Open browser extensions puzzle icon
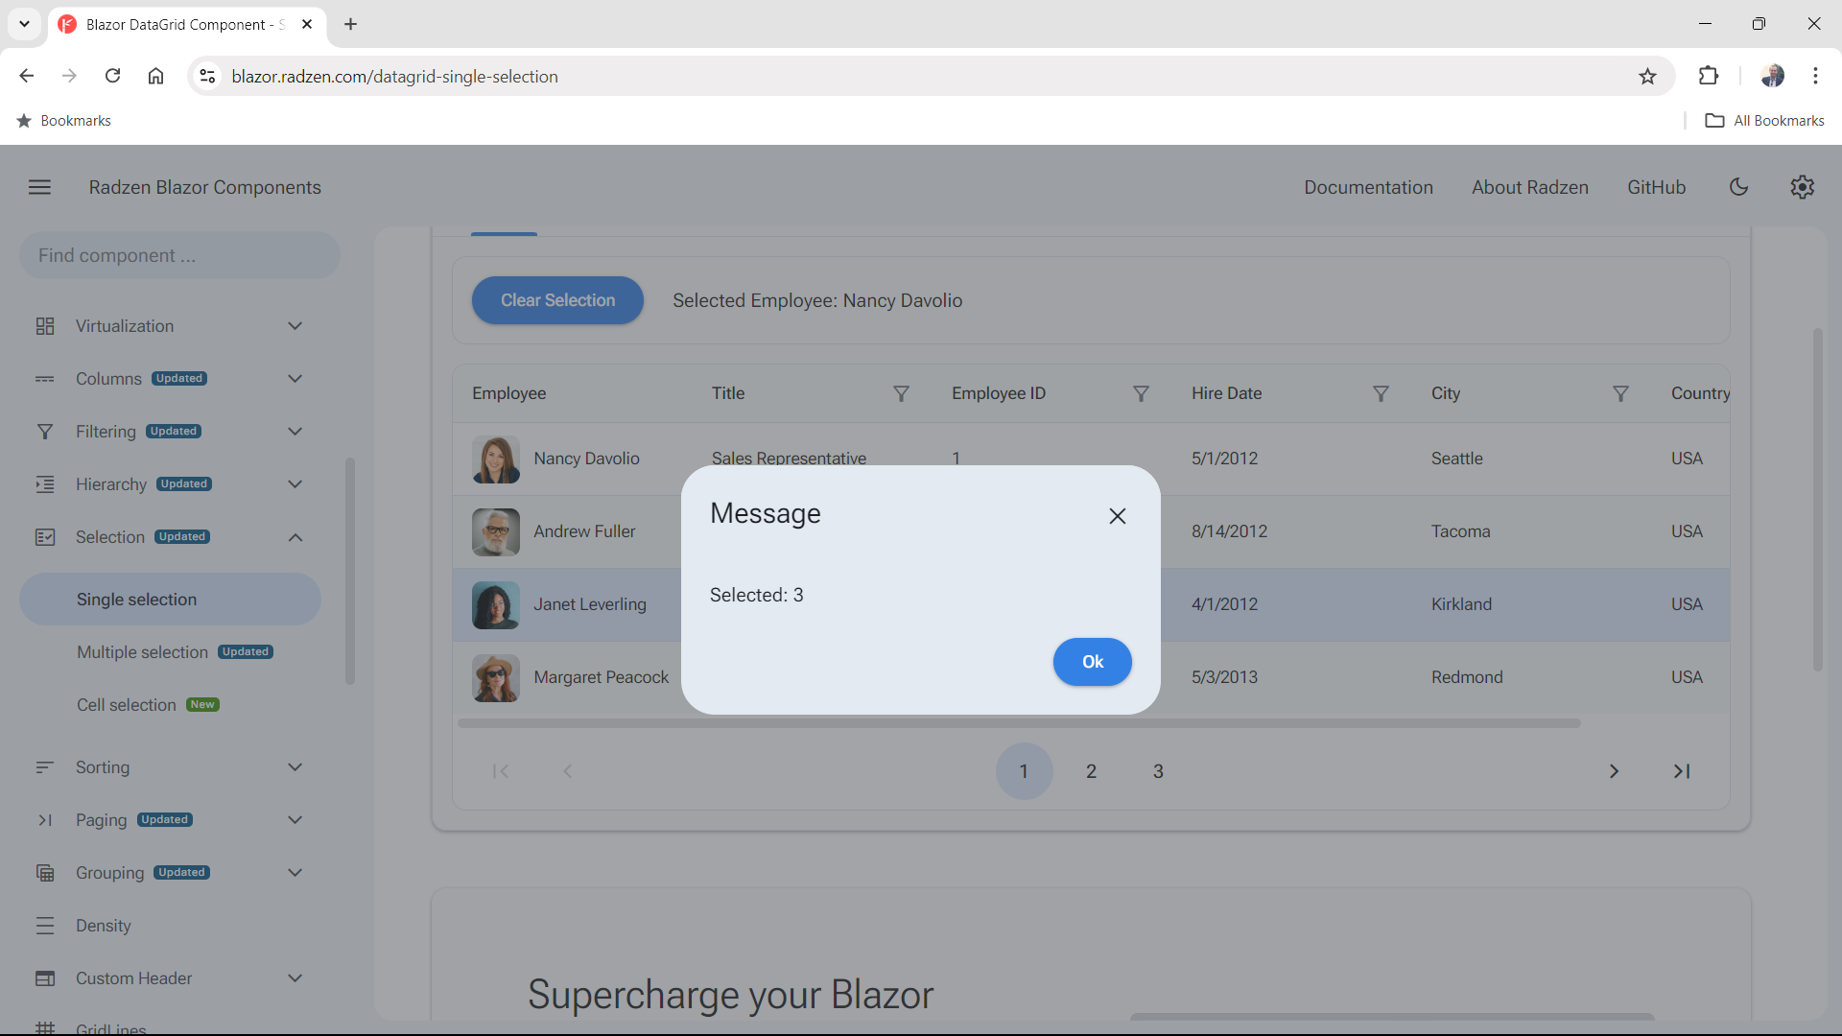Image resolution: width=1842 pixels, height=1036 pixels. [x=1710, y=76]
